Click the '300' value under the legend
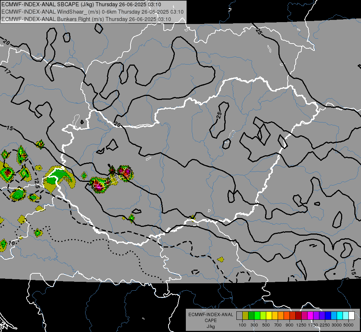Viewport: 361px width, 332px height. tap(254, 325)
